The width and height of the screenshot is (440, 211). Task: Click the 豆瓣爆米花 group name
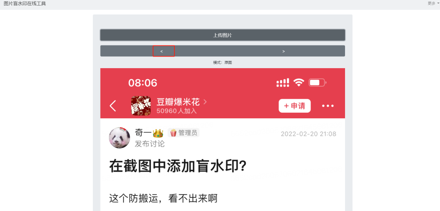(178, 102)
